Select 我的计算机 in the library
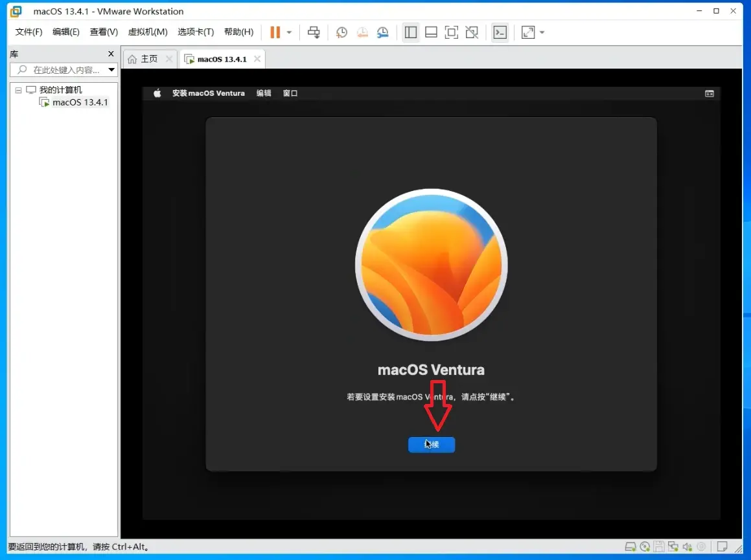This screenshot has width=751, height=560. pos(60,89)
